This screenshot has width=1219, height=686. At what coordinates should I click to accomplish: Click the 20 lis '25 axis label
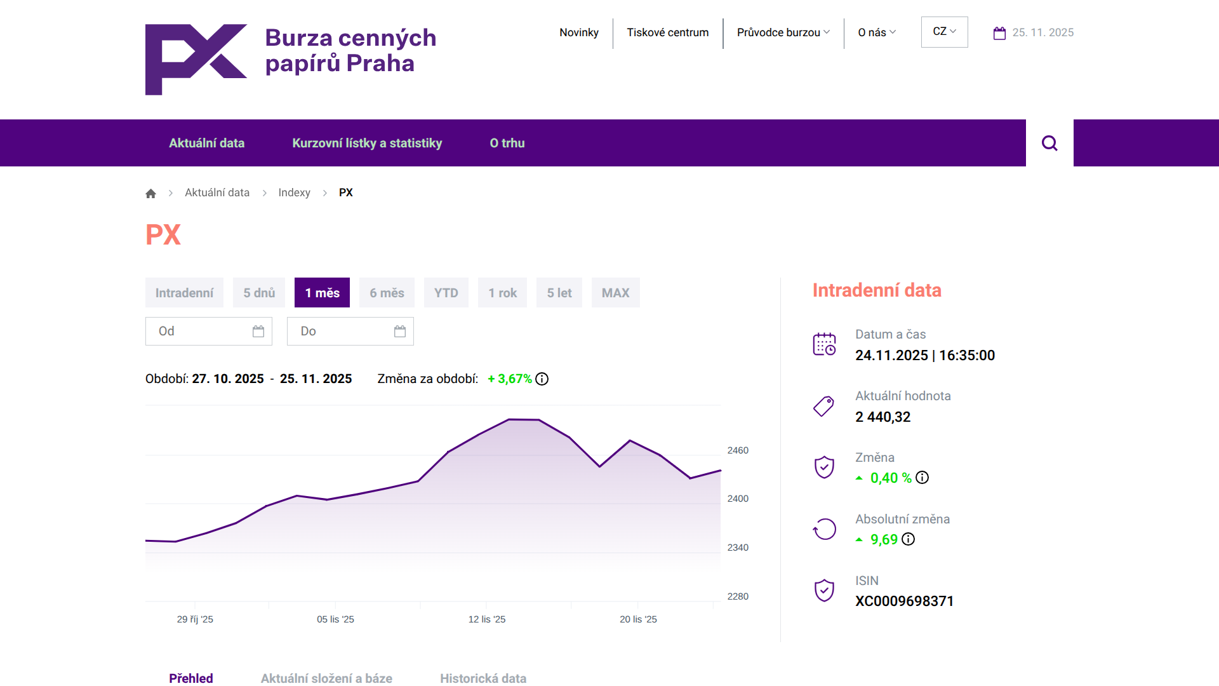click(638, 619)
